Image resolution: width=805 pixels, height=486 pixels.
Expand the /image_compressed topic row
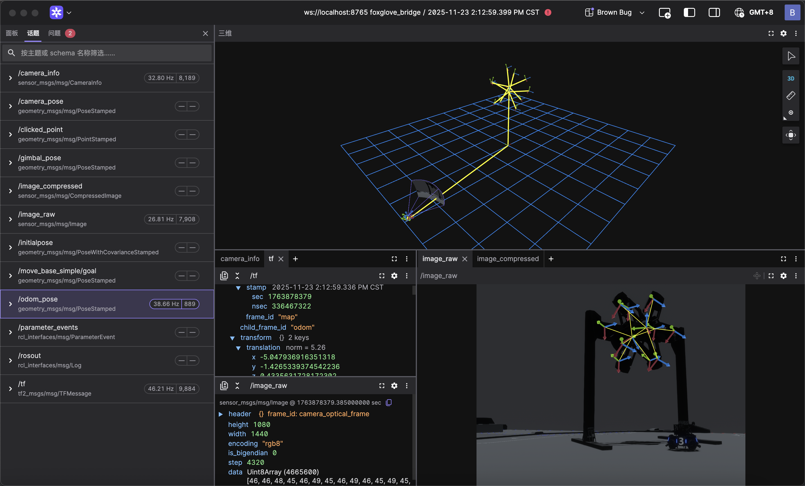(10, 191)
